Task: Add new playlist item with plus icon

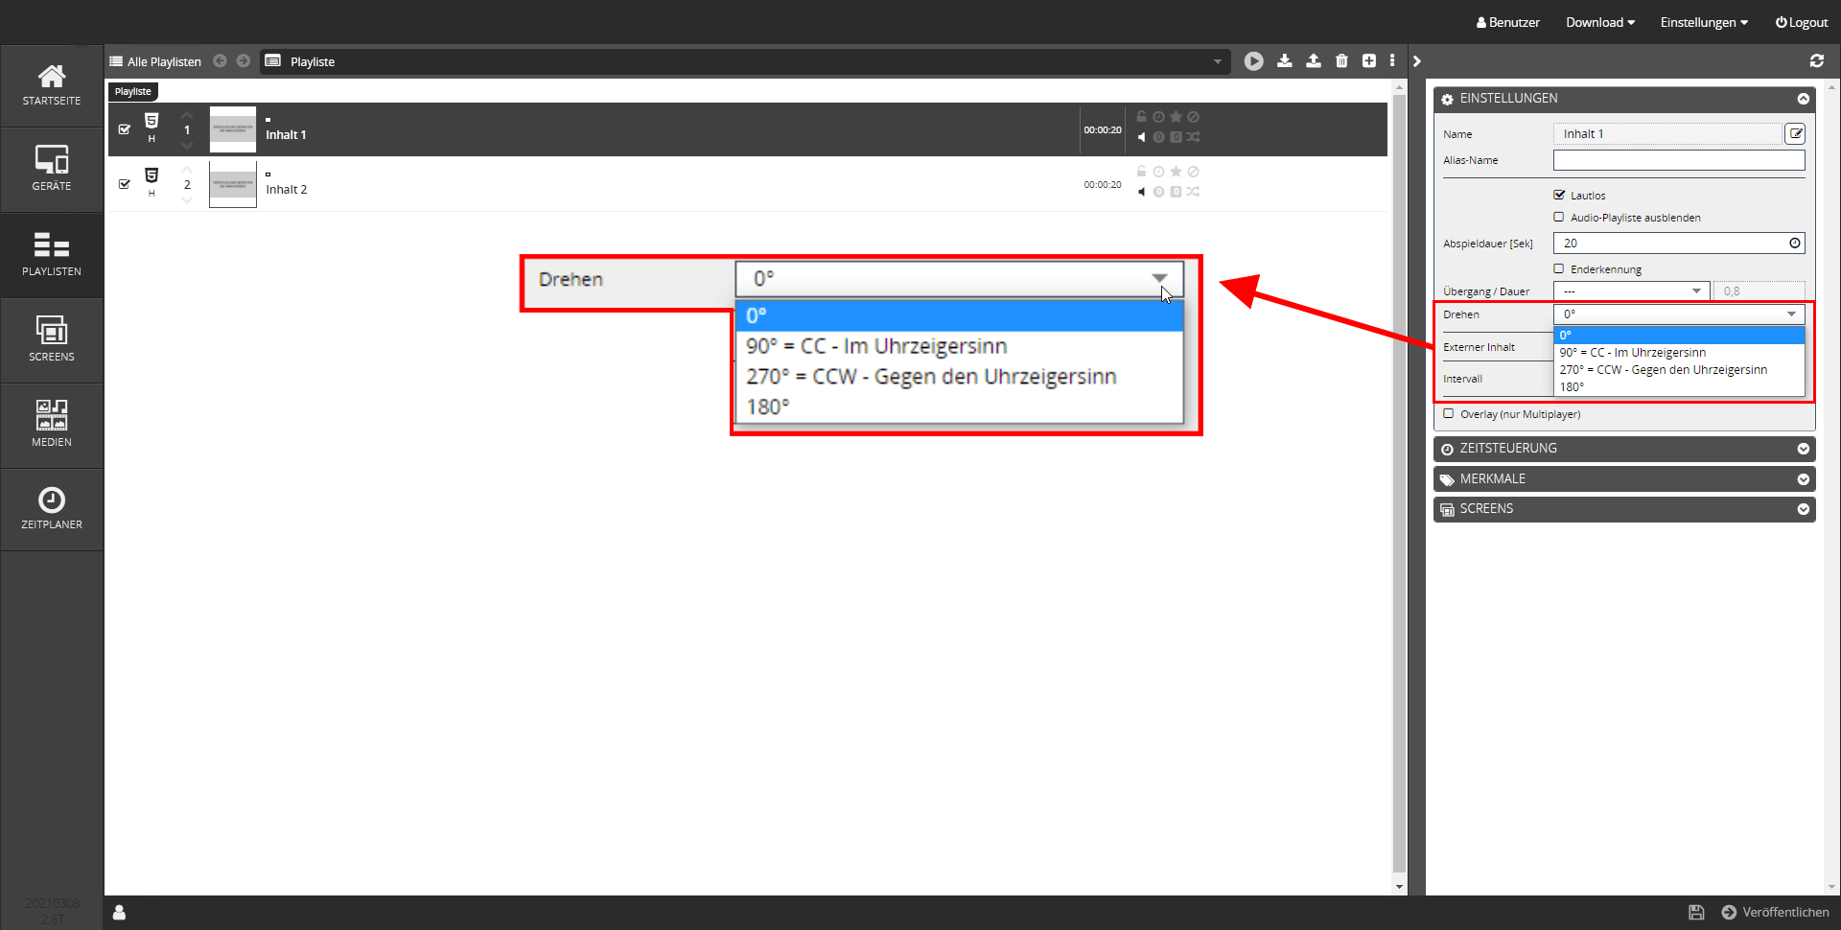Action: [x=1369, y=61]
